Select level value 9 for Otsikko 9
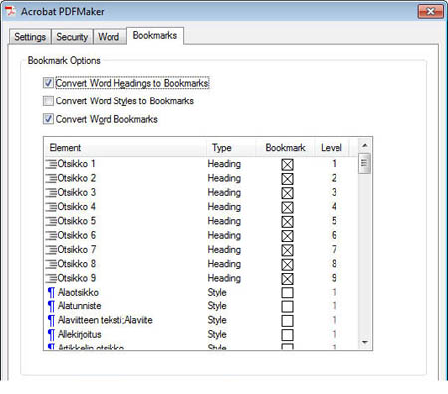This screenshot has height=394, width=448. (x=334, y=278)
